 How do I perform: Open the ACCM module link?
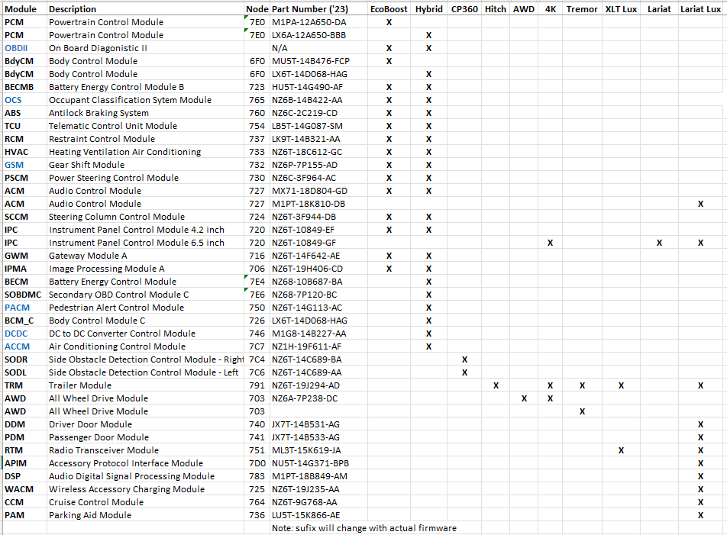17,346
